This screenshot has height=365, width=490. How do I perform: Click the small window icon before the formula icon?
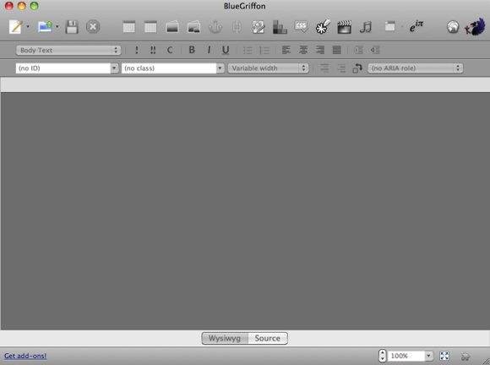(389, 26)
